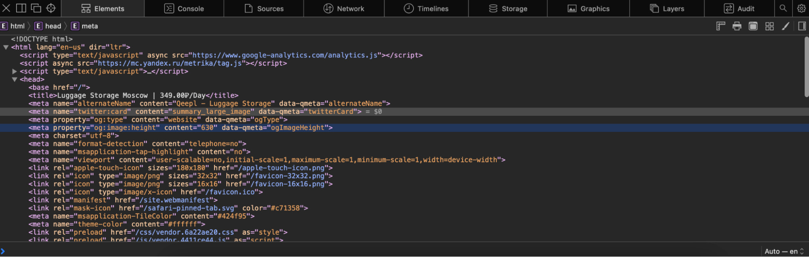Open the Network tab

pyautogui.click(x=344, y=8)
